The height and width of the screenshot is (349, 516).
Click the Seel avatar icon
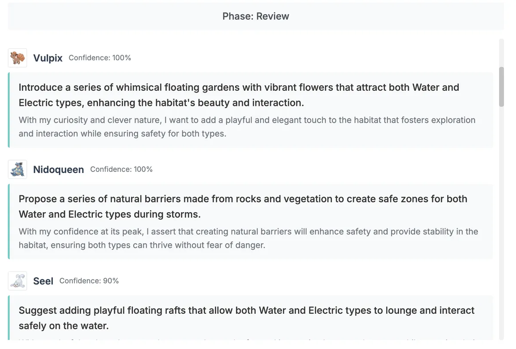(18, 281)
